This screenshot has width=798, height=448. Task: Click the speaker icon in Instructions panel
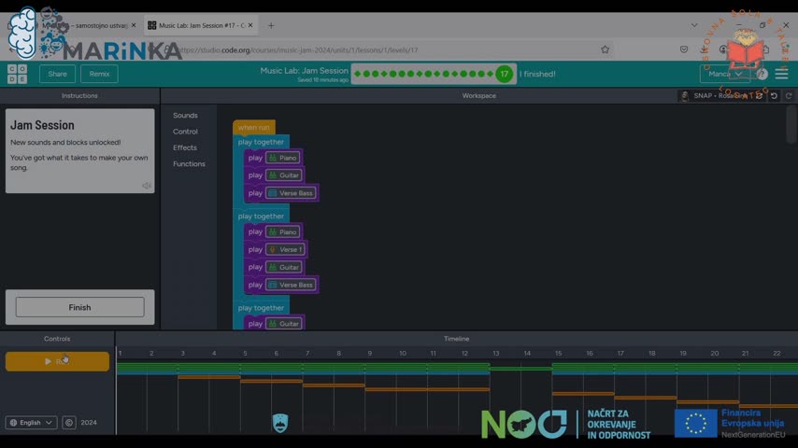pyautogui.click(x=147, y=186)
